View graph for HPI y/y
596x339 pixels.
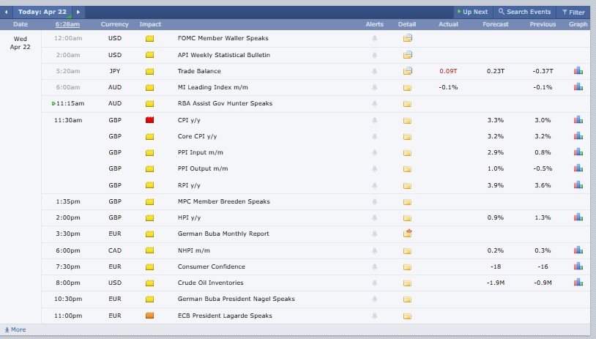pyautogui.click(x=578, y=217)
